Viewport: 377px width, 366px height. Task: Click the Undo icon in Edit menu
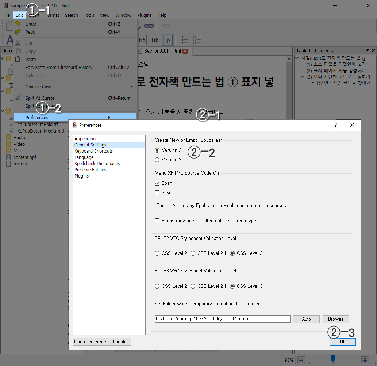point(18,24)
